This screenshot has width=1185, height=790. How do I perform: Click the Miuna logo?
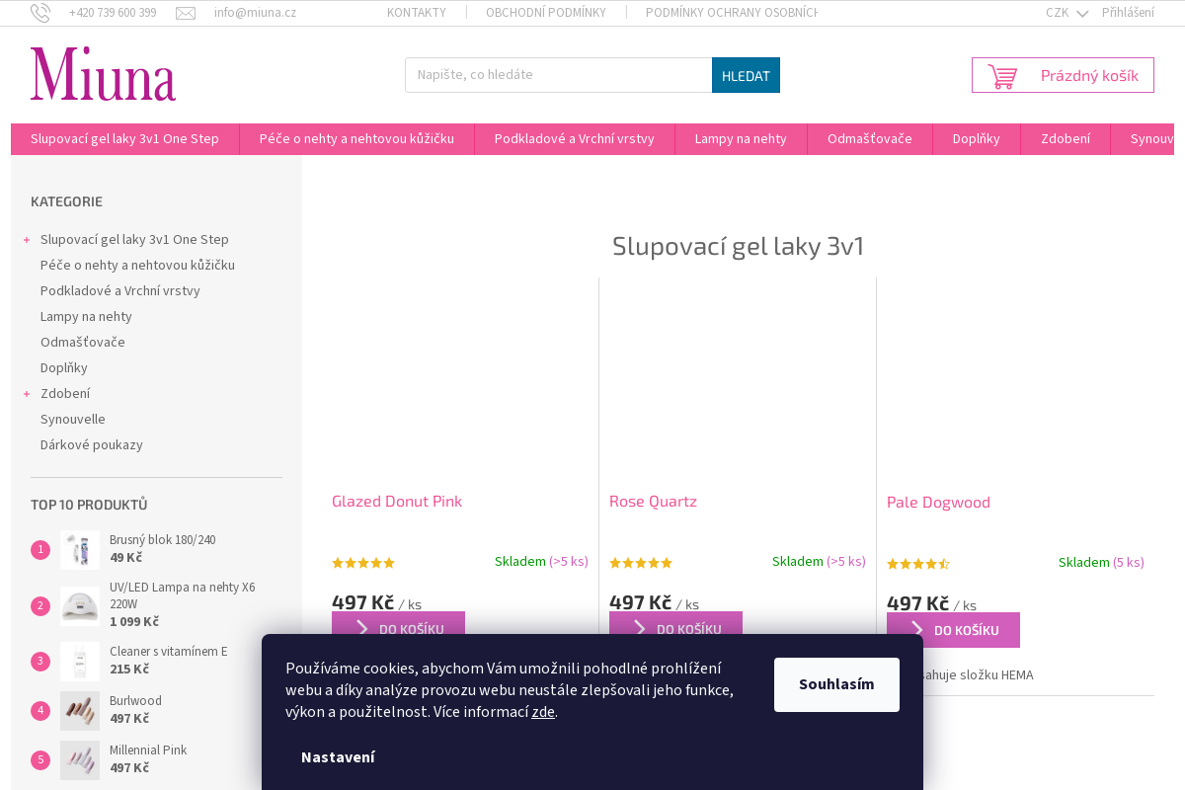tap(103, 74)
